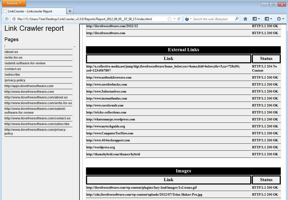Click the Babylon search engine icon
288x200 pixels.
coord(187,19)
